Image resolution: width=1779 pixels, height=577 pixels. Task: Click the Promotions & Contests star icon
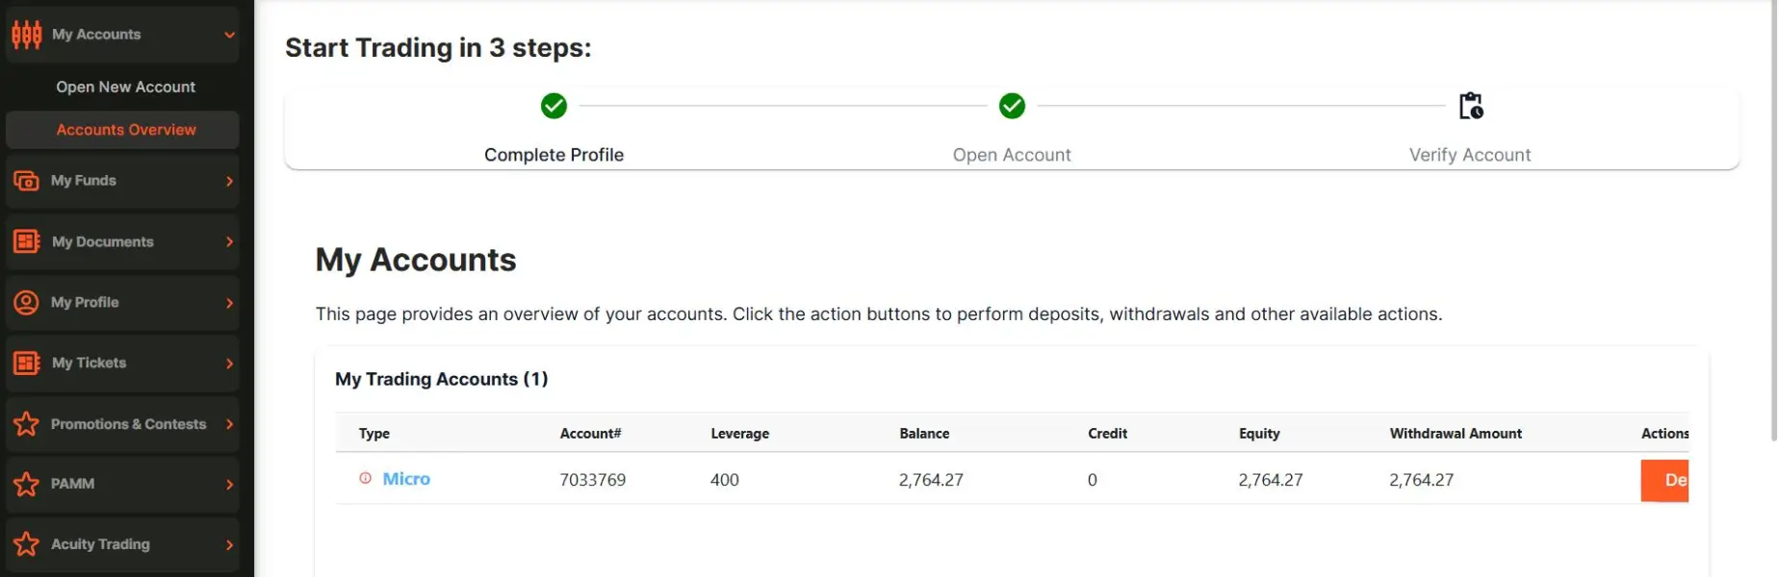[x=27, y=424]
